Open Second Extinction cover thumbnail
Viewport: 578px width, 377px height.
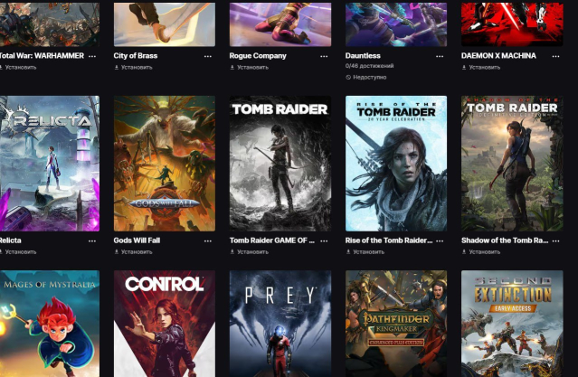pyautogui.click(x=512, y=324)
